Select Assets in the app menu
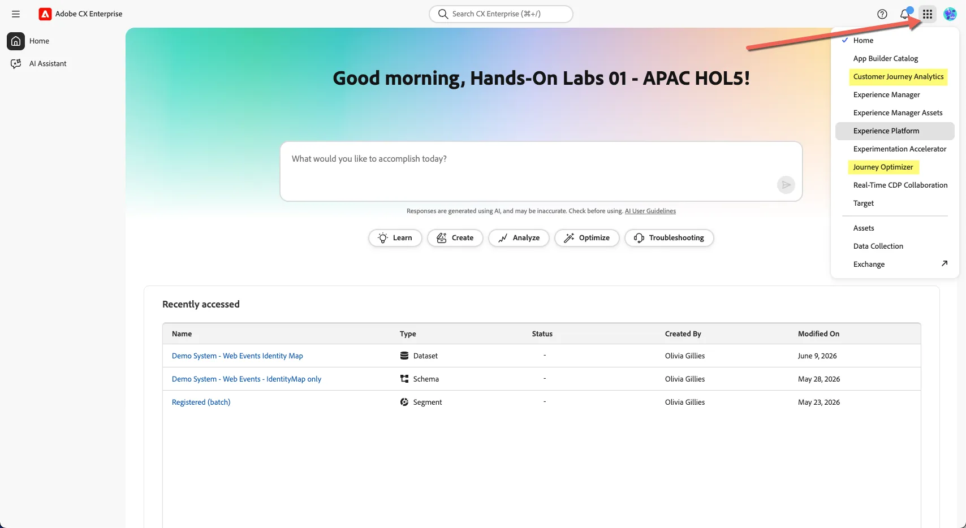Image resolution: width=966 pixels, height=528 pixels. point(895,228)
